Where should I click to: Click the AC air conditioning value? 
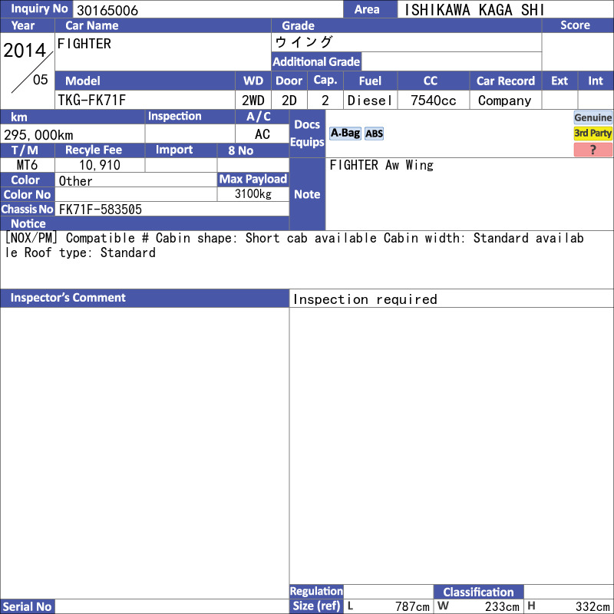pos(262,134)
